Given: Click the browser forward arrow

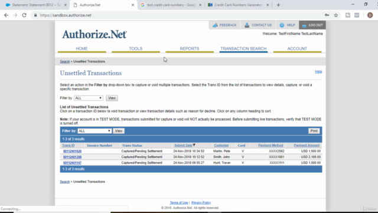Looking at the screenshot, I should pyautogui.click(x=15, y=15).
